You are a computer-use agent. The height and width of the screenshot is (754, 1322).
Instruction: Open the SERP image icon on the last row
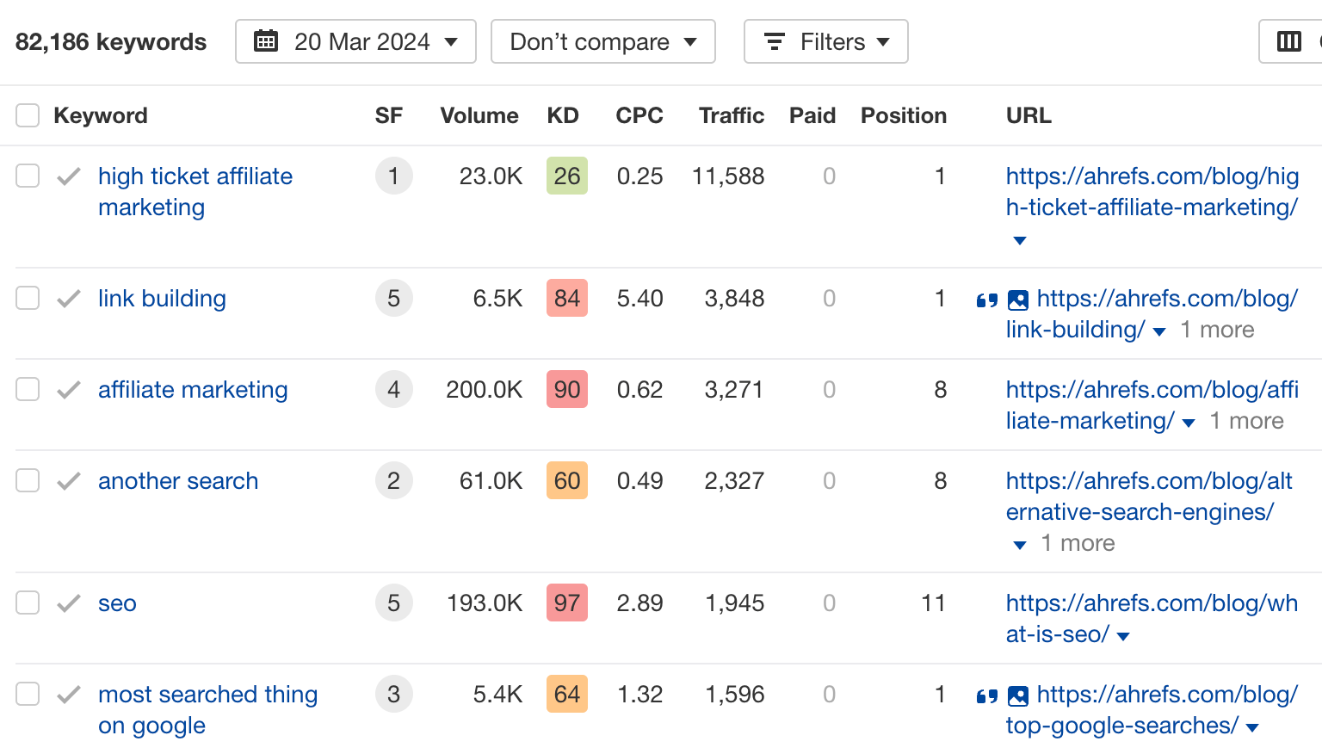(1018, 695)
